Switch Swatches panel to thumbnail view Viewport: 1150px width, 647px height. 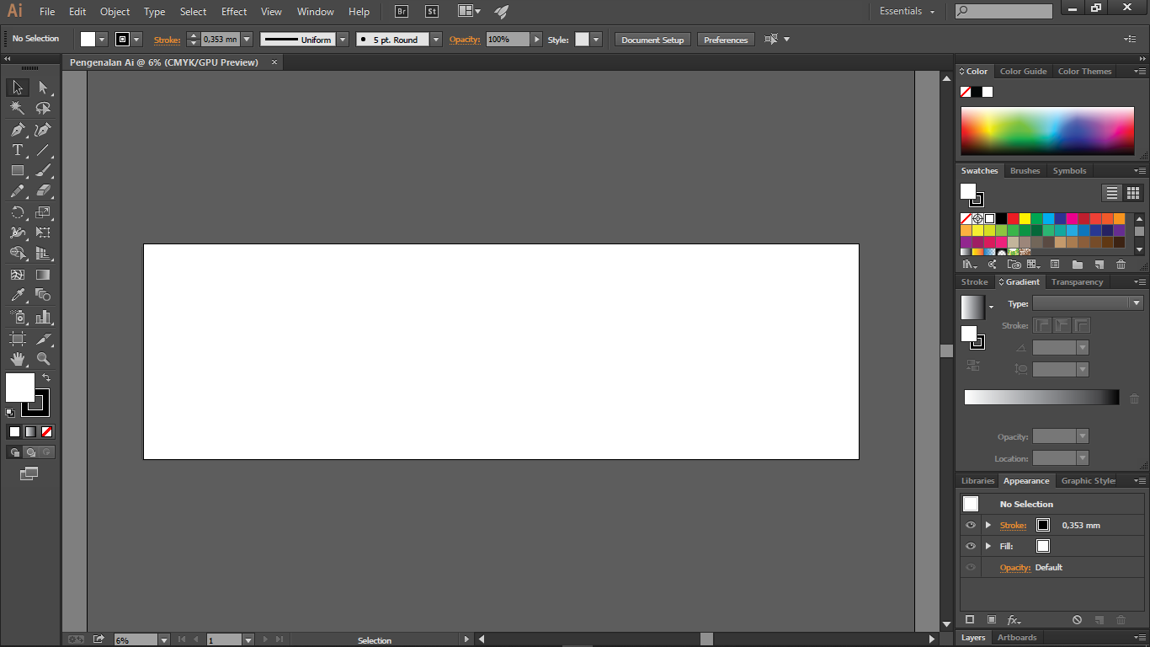(1133, 193)
